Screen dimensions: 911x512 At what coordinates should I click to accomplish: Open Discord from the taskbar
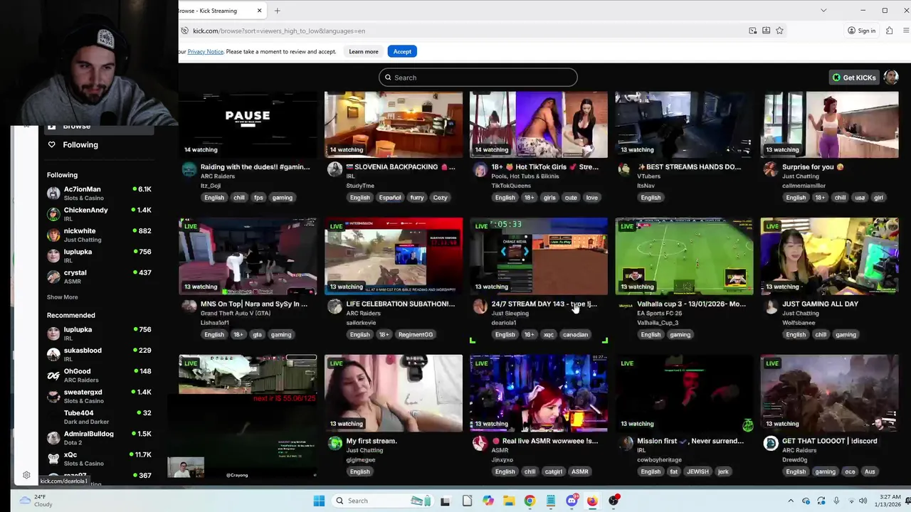pos(572,501)
